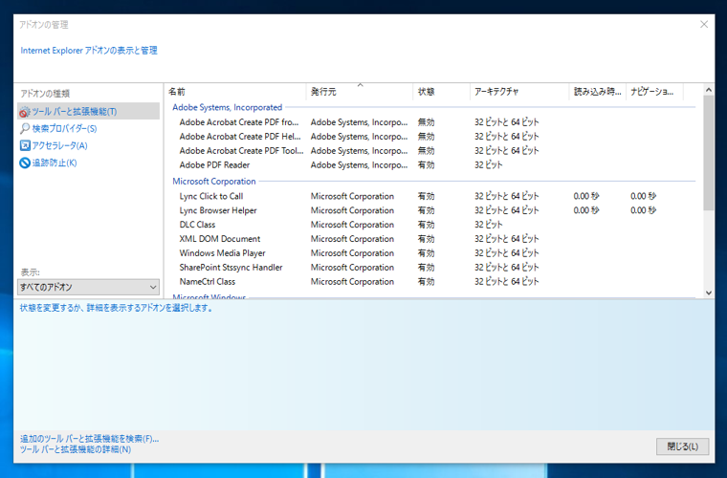Select Lync Click to Call add-on
This screenshot has width=727, height=478.
[433, 196]
